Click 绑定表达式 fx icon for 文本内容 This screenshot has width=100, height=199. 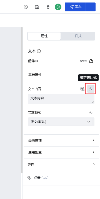pyautogui.click(x=91, y=89)
